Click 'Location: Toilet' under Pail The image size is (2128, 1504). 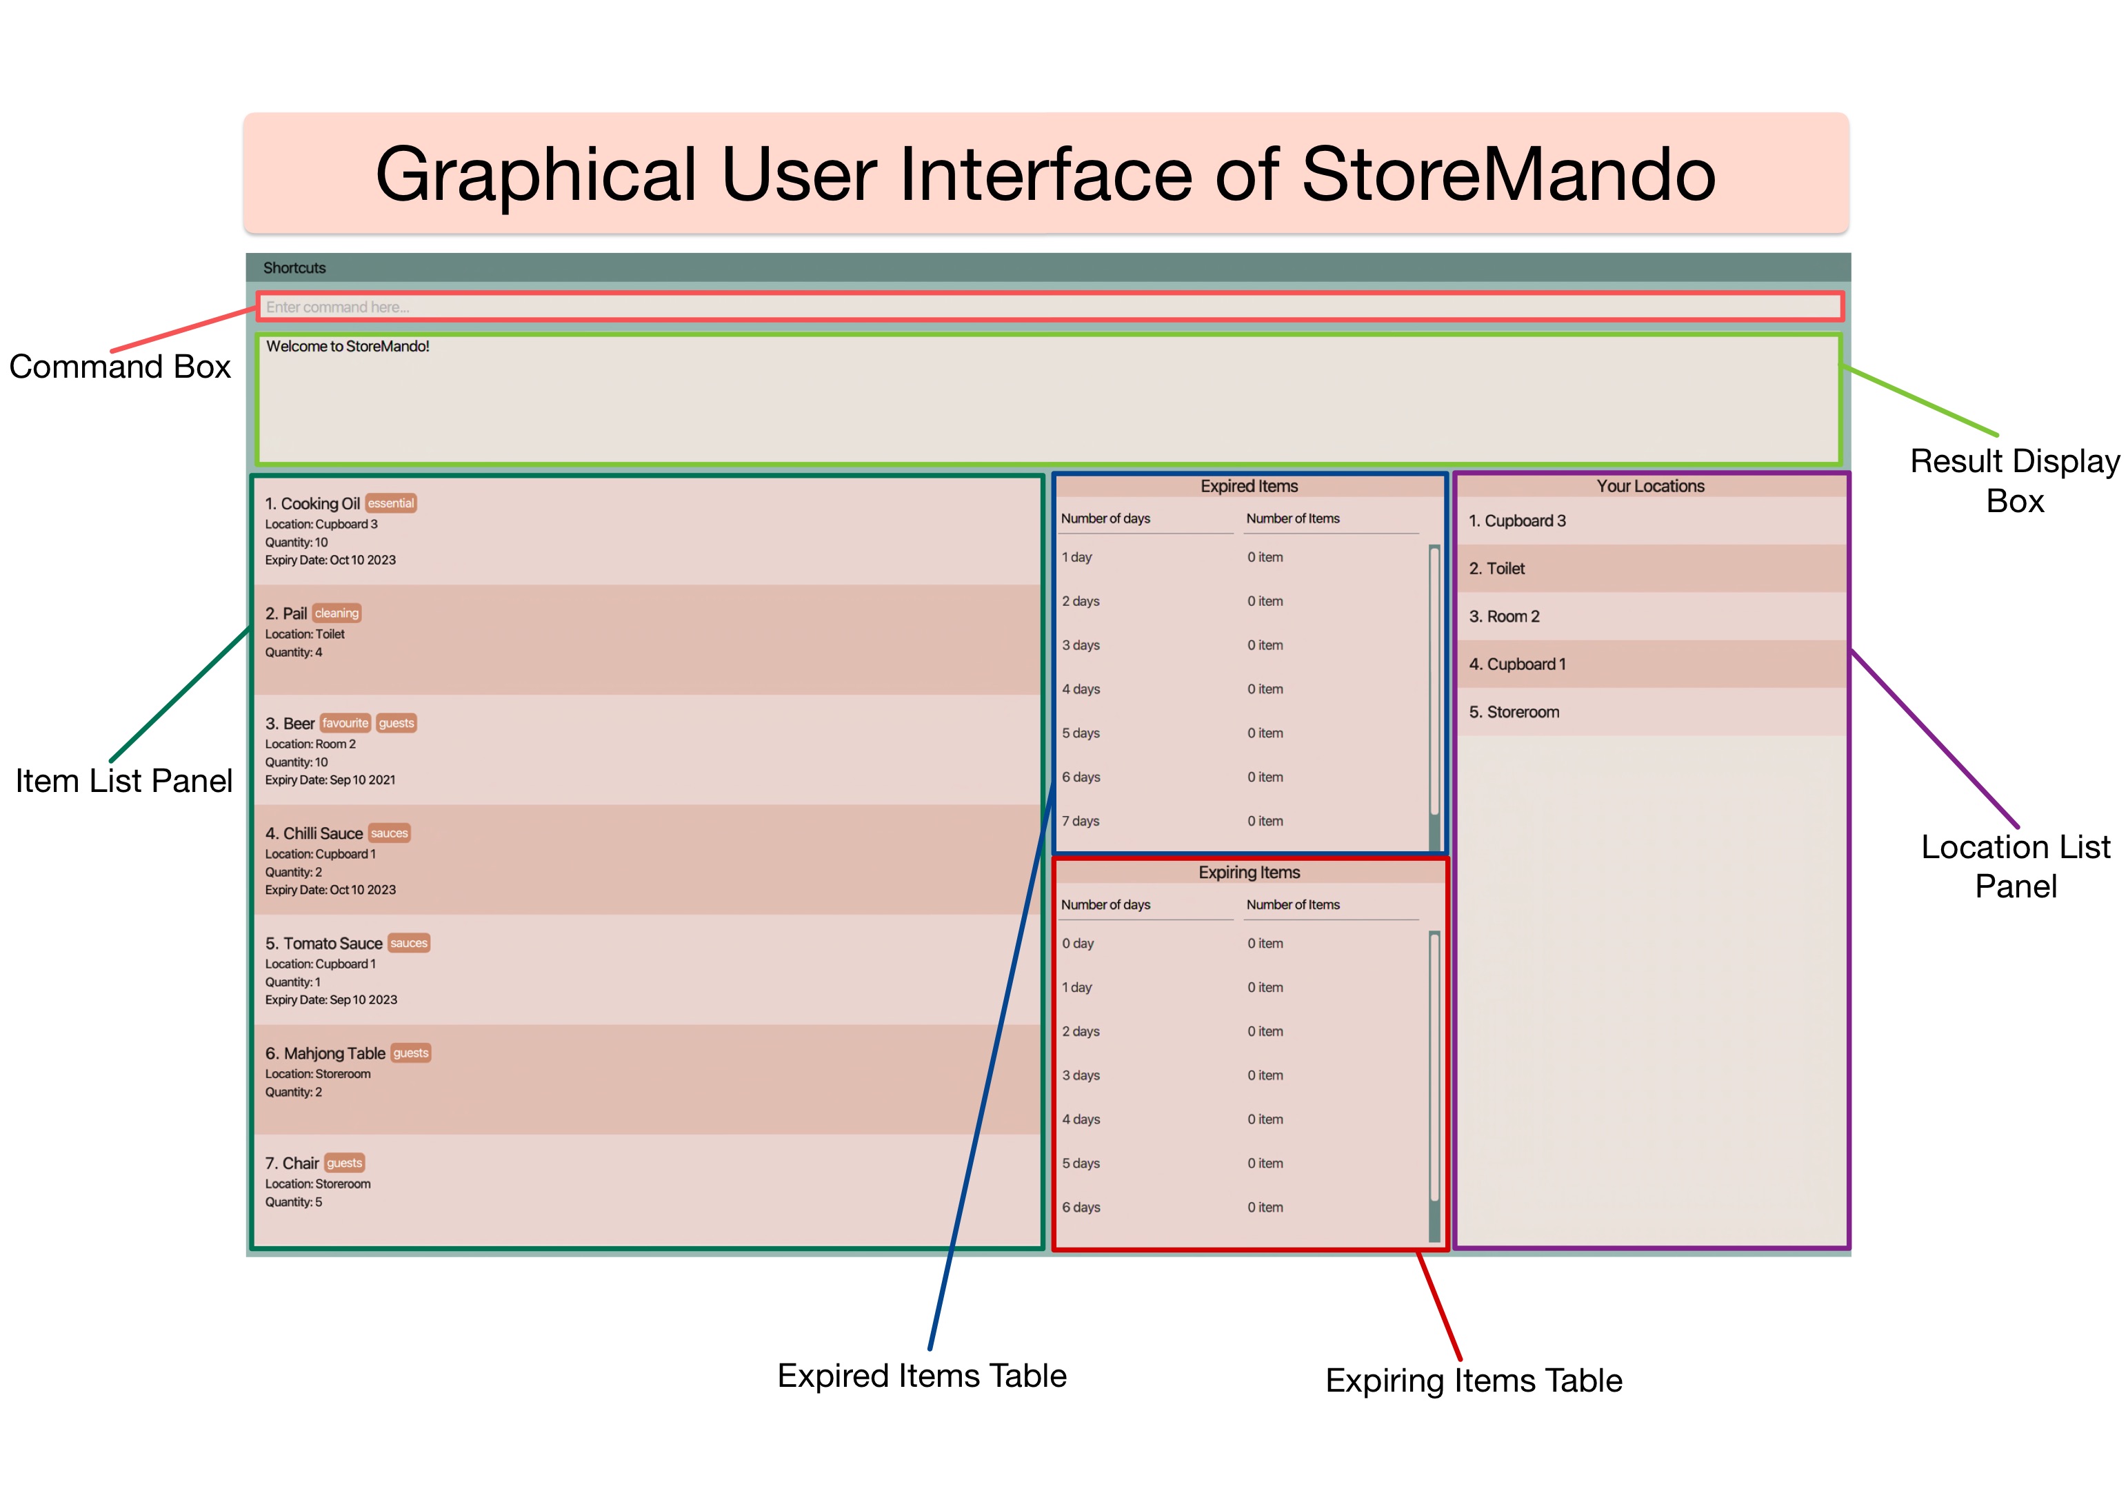(305, 634)
